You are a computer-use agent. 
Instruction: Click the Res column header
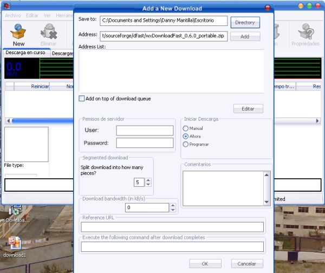pyautogui.click(x=309, y=87)
